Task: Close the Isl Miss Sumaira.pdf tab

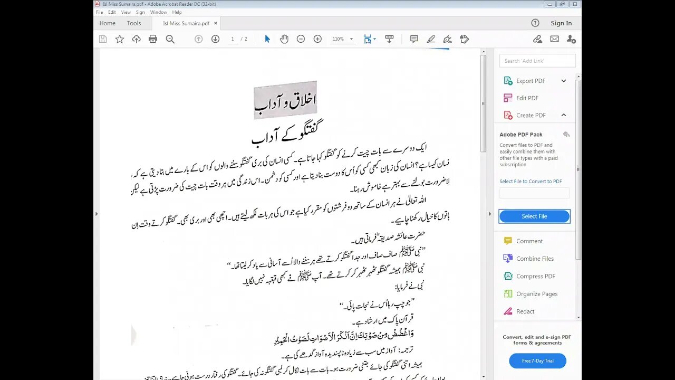Action: [215, 23]
